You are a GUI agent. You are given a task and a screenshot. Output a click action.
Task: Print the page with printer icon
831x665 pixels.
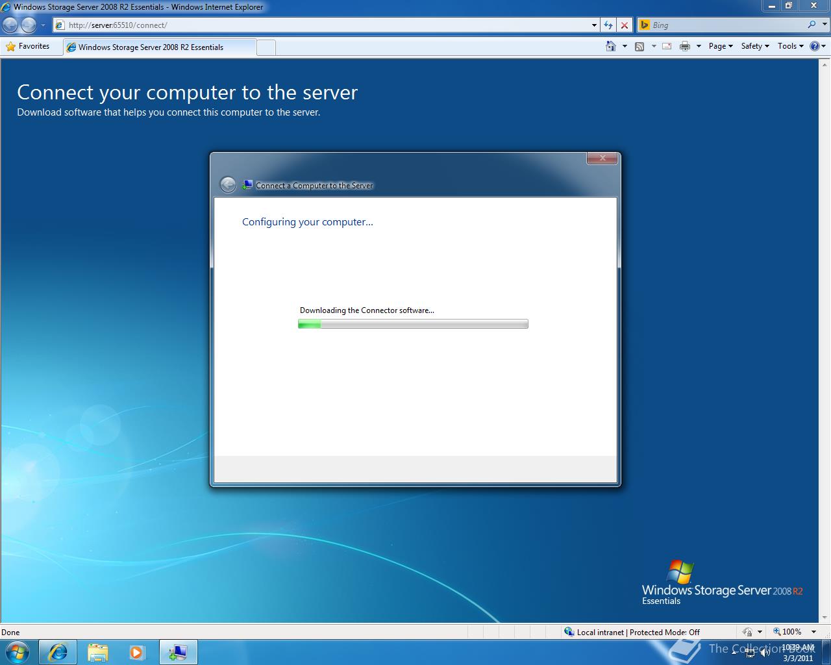click(x=684, y=46)
